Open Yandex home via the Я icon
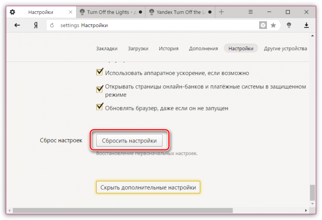The height and width of the screenshot is (220, 322). [36, 25]
